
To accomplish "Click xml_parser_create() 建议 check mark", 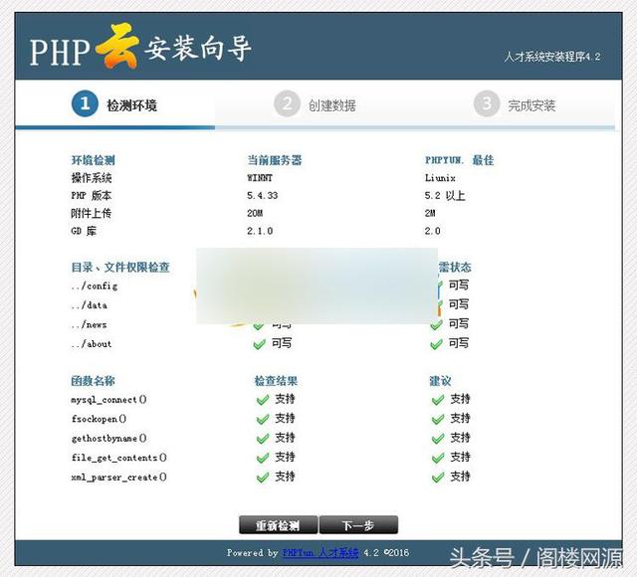I will coord(438,478).
